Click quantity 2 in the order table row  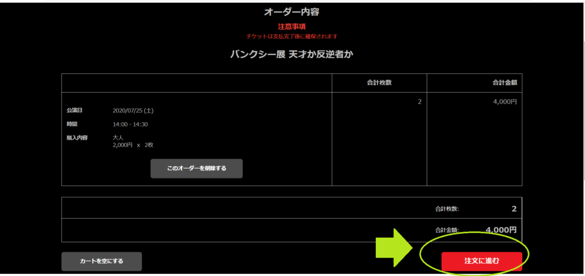tap(420, 102)
